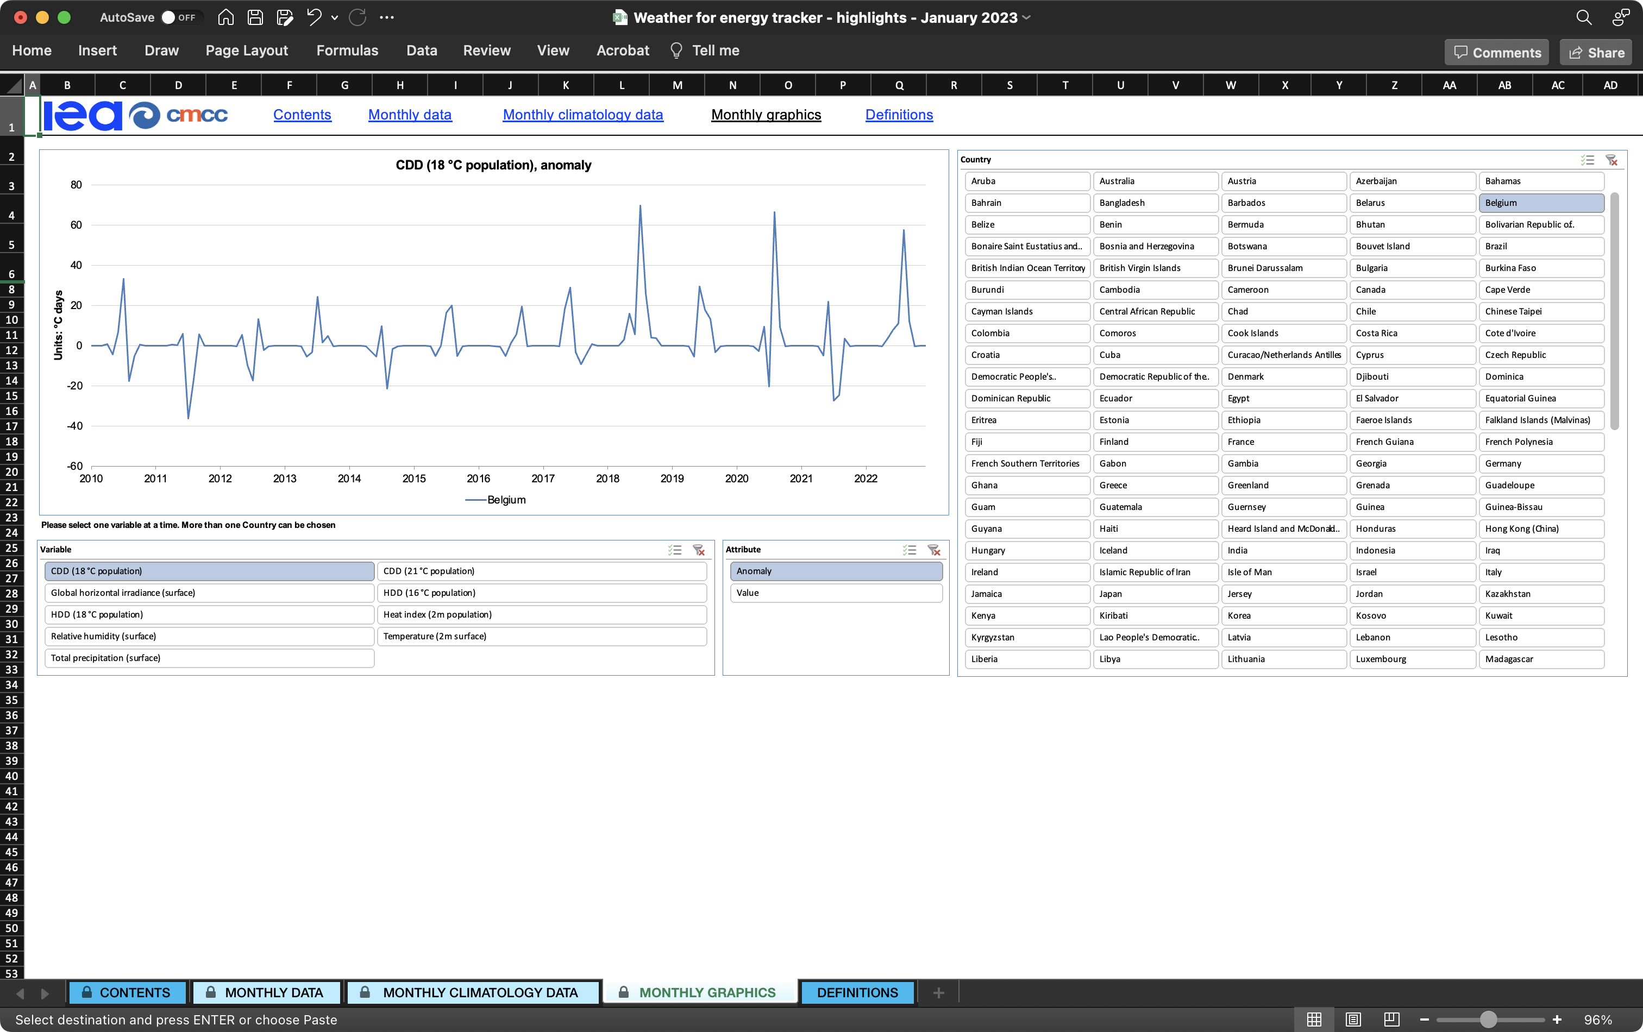The height and width of the screenshot is (1032, 1643).
Task: Click the Save icon in title bar
Action: (255, 18)
